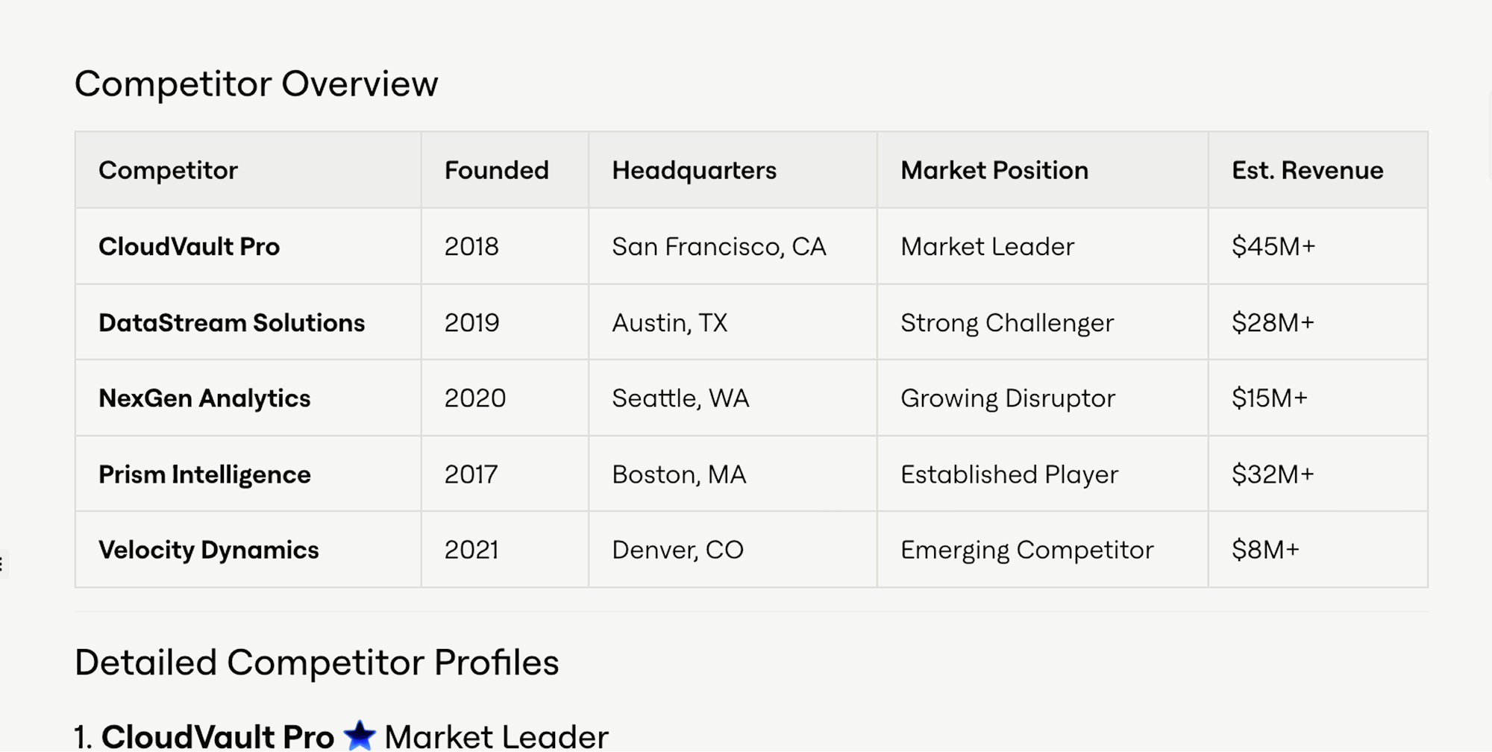This screenshot has height=752, width=1492.
Task: Click the blue star icon next to CloudVault Pro
Action: (x=360, y=736)
